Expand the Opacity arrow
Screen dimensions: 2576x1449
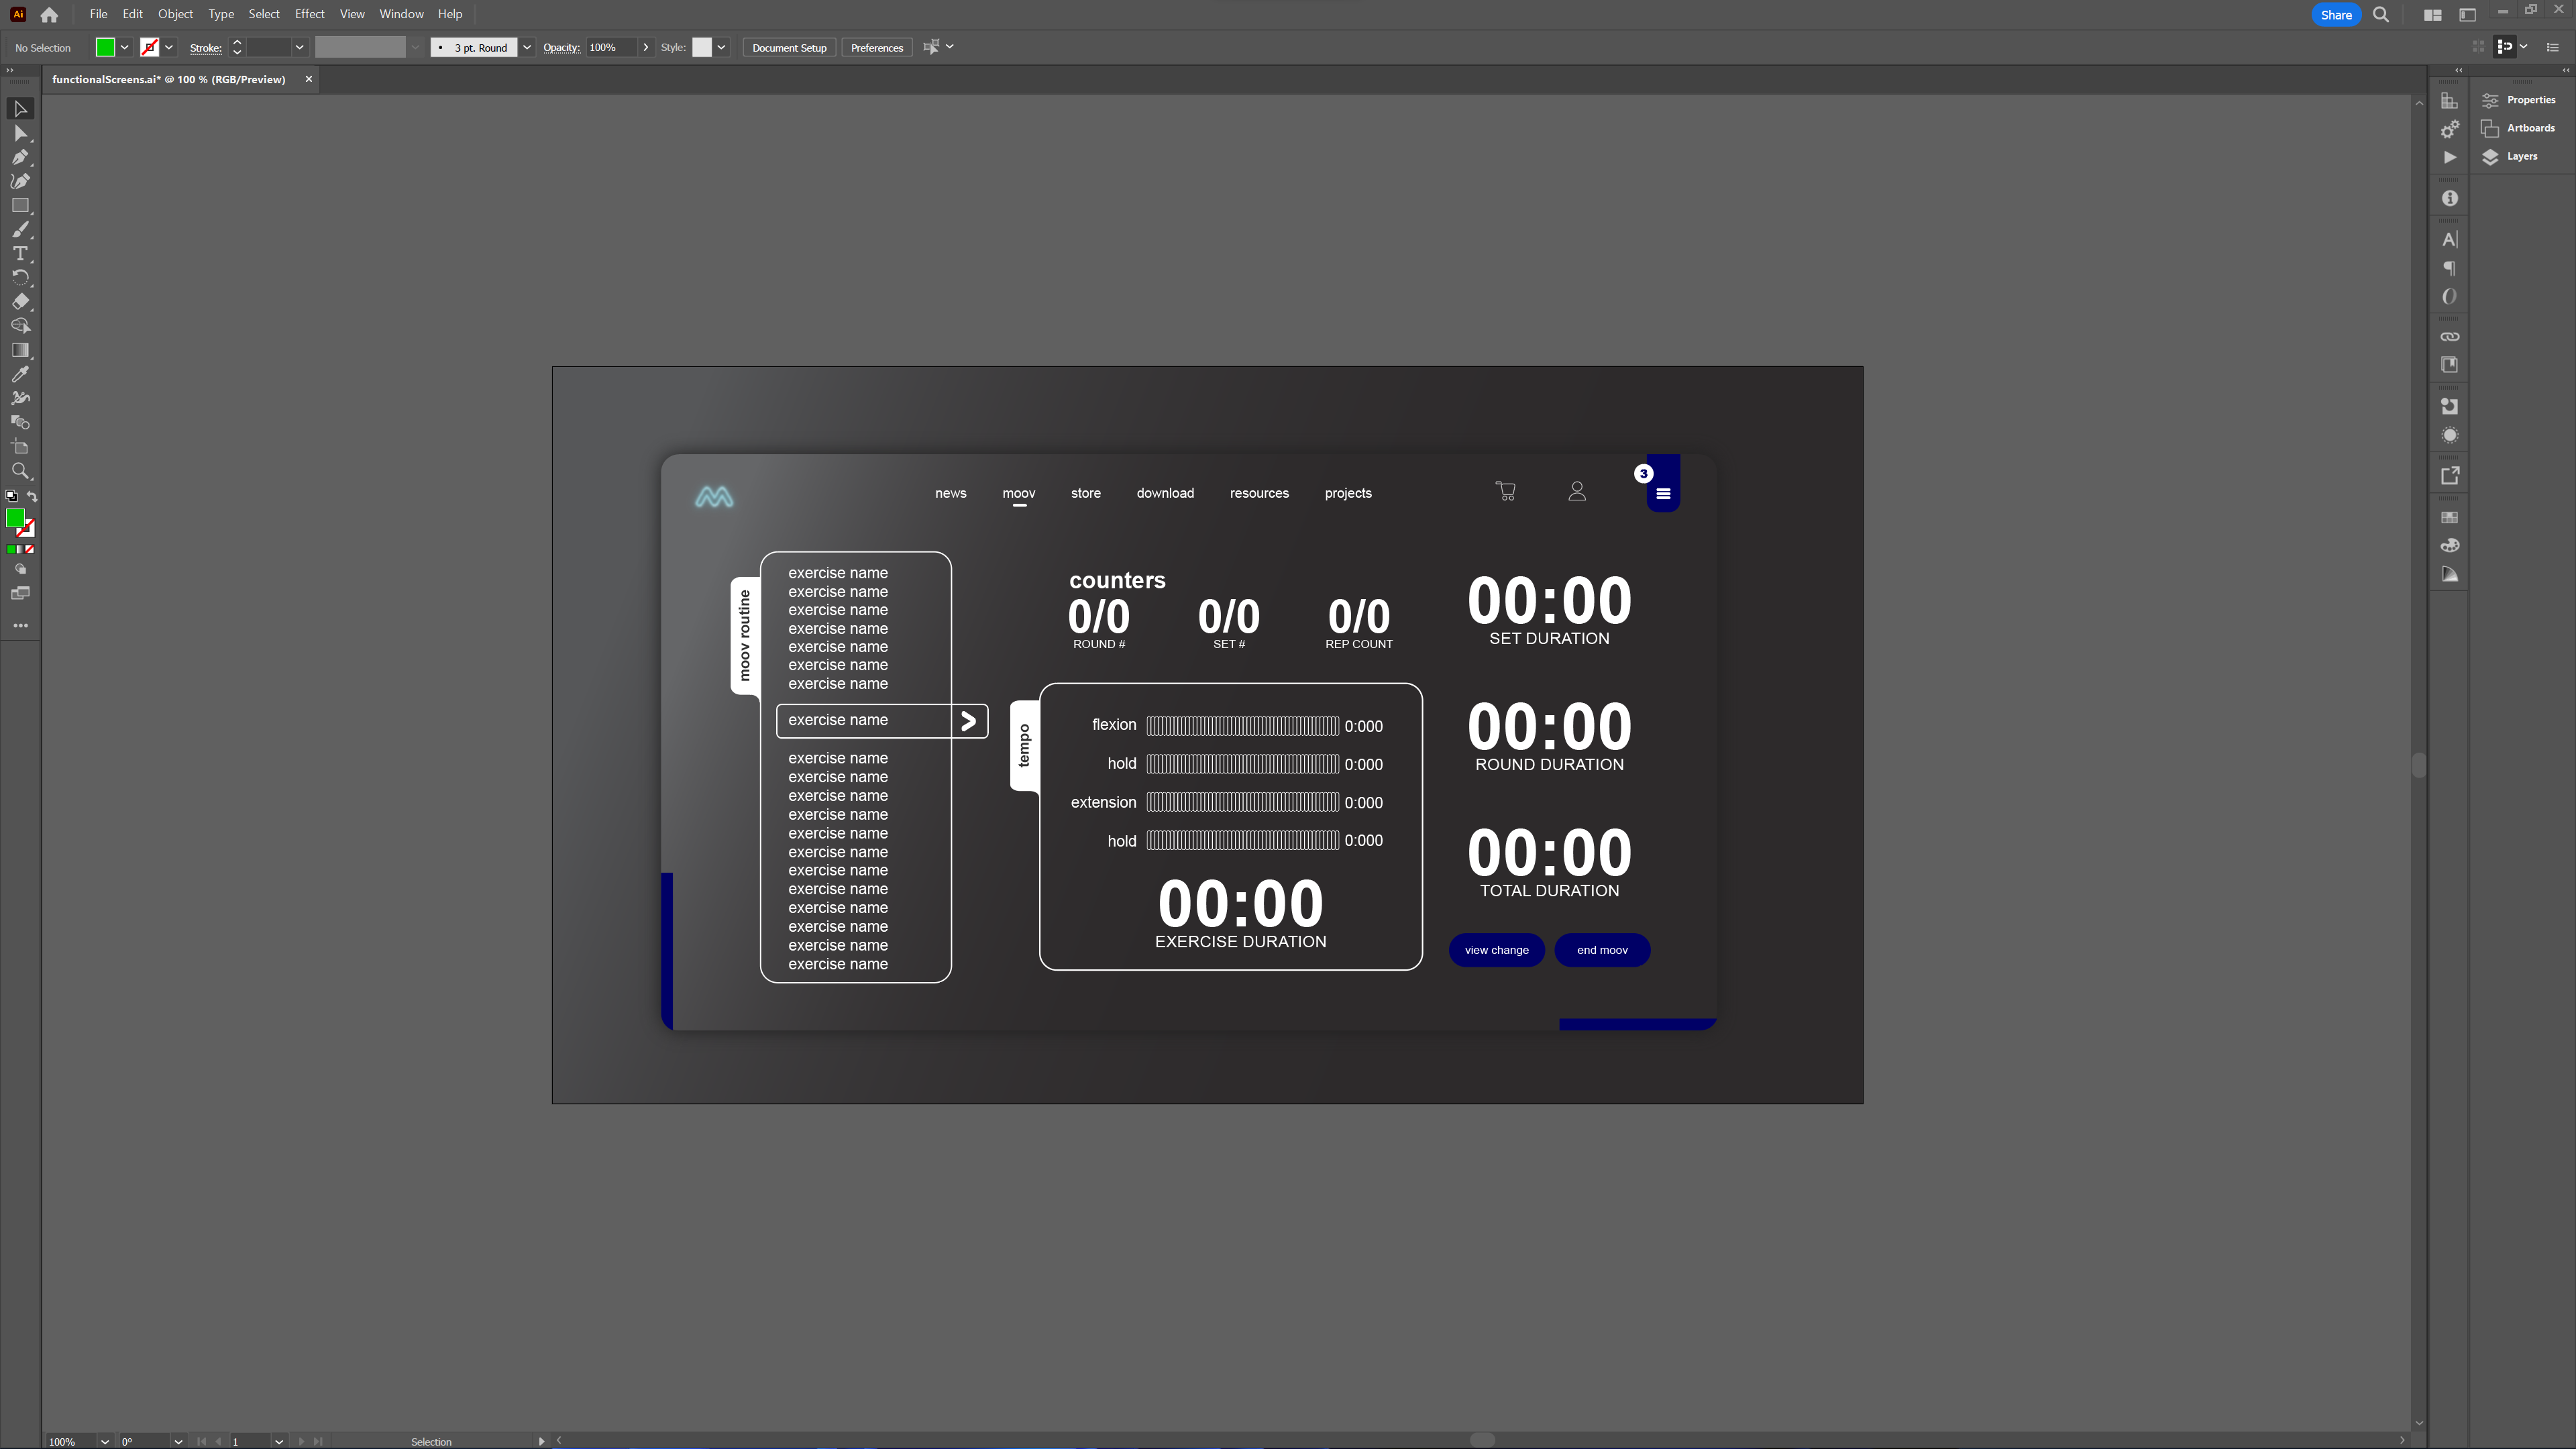[x=646, y=47]
